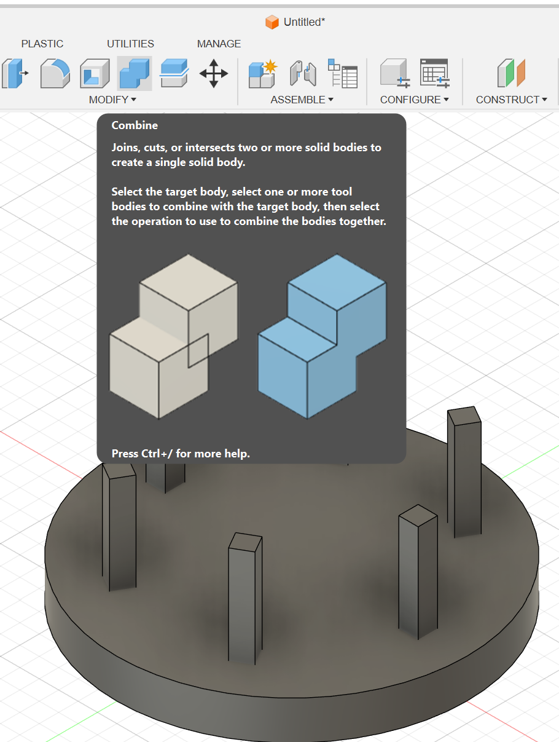Viewport: 559px width, 742px height.
Task: Open the Joint tool in Assemble panel
Action: [302, 74]
